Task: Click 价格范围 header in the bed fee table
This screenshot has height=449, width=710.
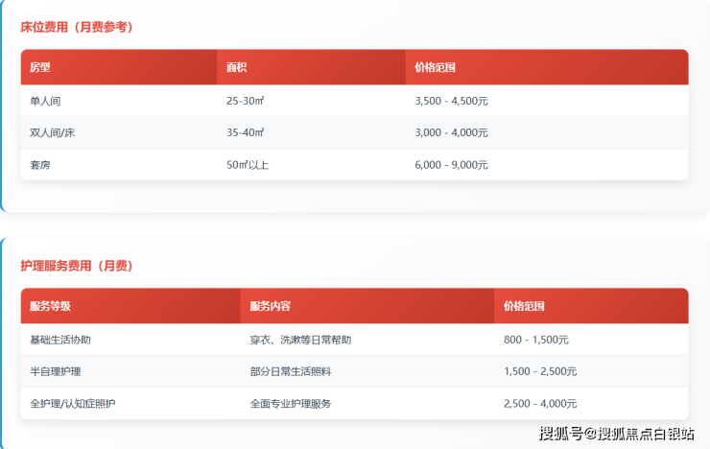Action: 435,68
